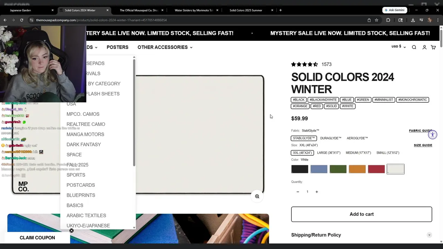Viewport: 443px width, 249px height.
Task: Open the Size Guide link
Action: pos(423,145)
